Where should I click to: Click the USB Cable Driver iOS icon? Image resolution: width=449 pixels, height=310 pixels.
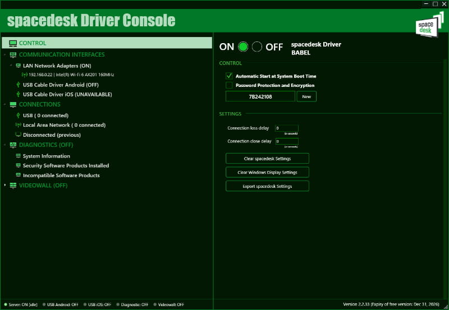click(18, 94)
